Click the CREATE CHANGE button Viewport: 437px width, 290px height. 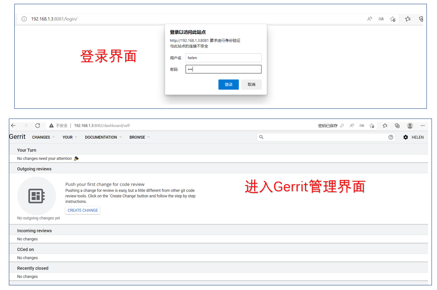[82, 210]
